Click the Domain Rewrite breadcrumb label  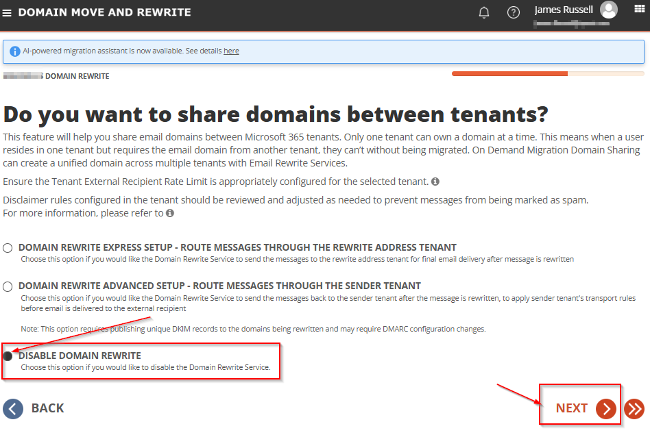click(77, 76)
